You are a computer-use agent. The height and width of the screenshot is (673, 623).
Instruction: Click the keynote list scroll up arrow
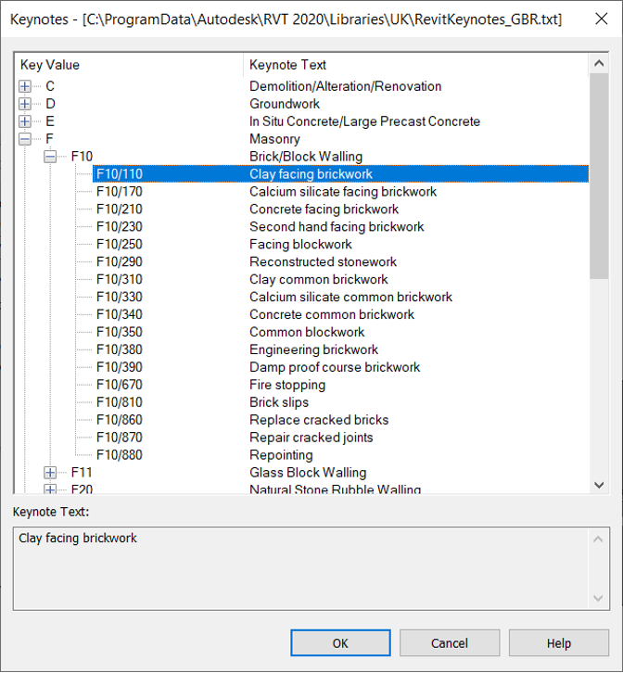(x=599, y=64)
